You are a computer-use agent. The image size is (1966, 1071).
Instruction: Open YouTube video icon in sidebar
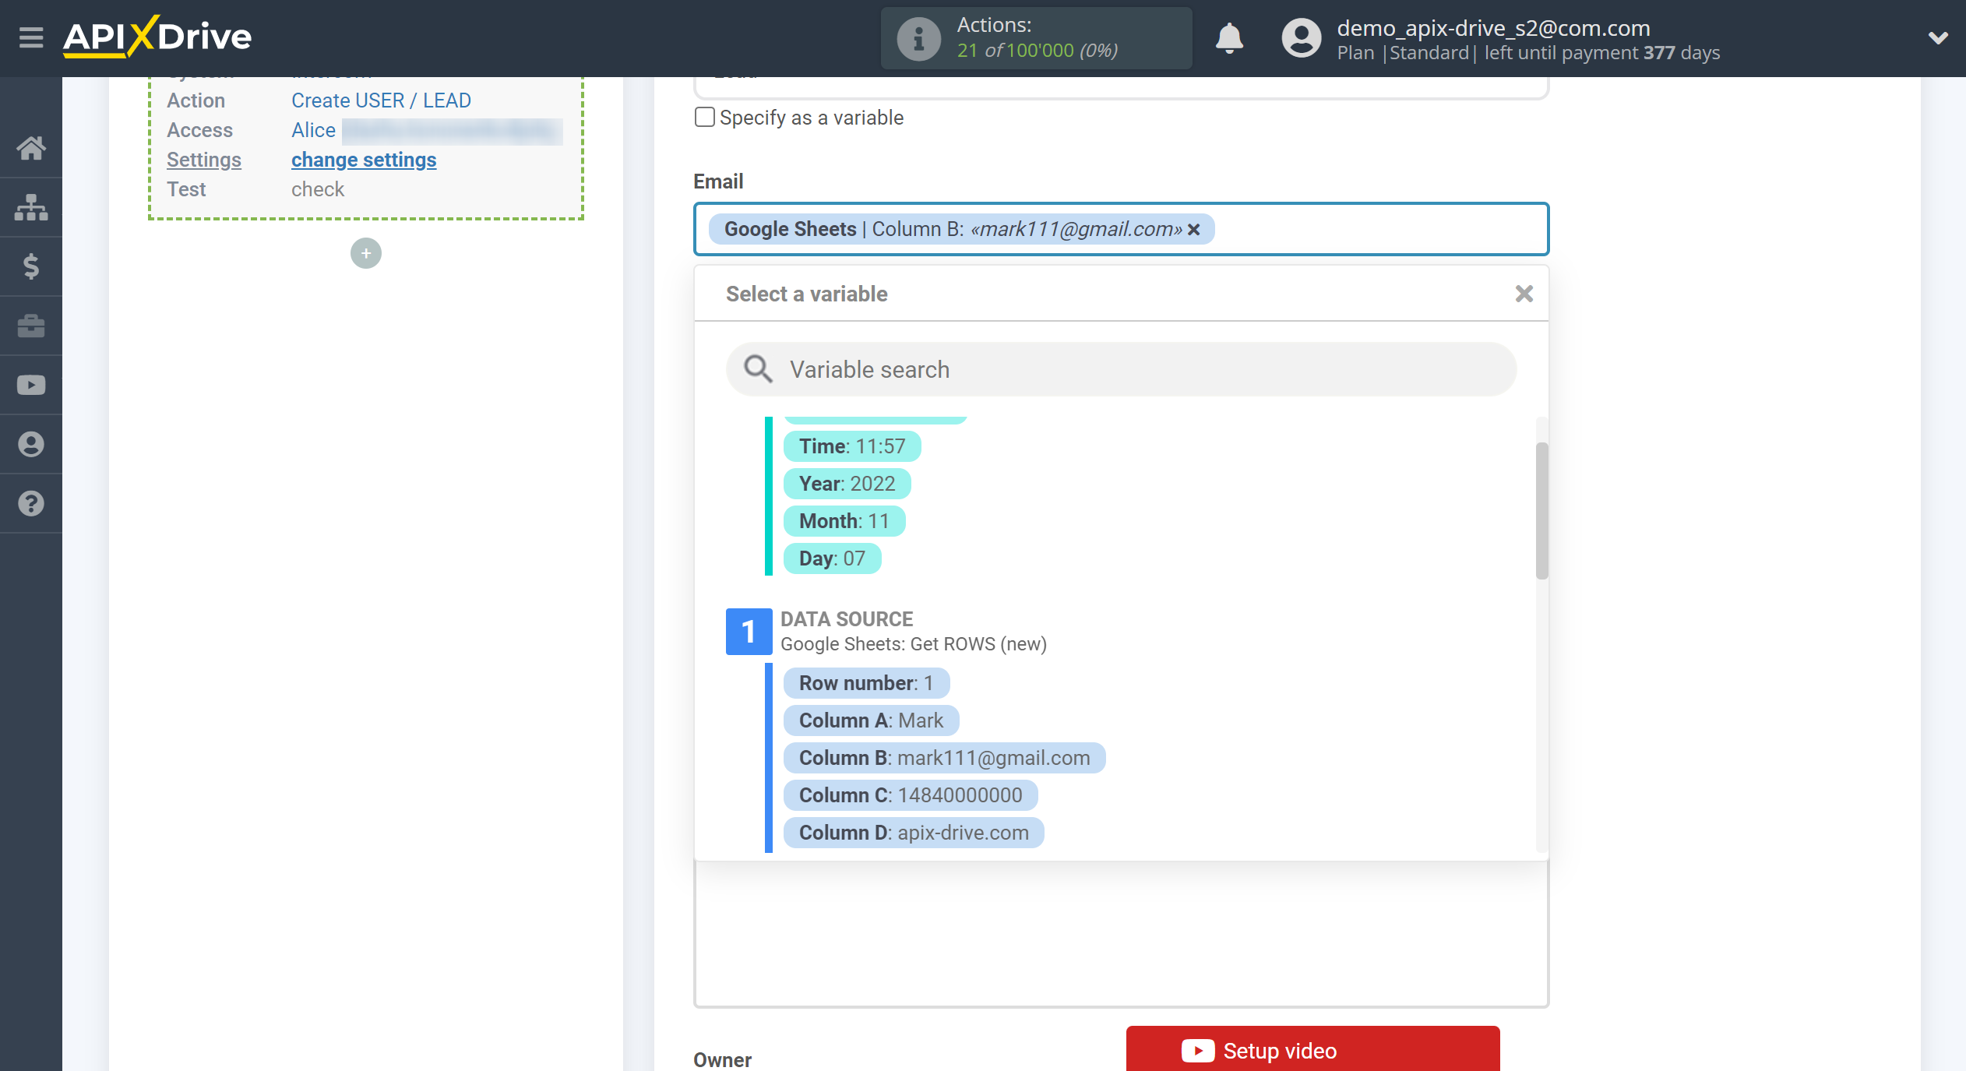[x=31, y=385]
